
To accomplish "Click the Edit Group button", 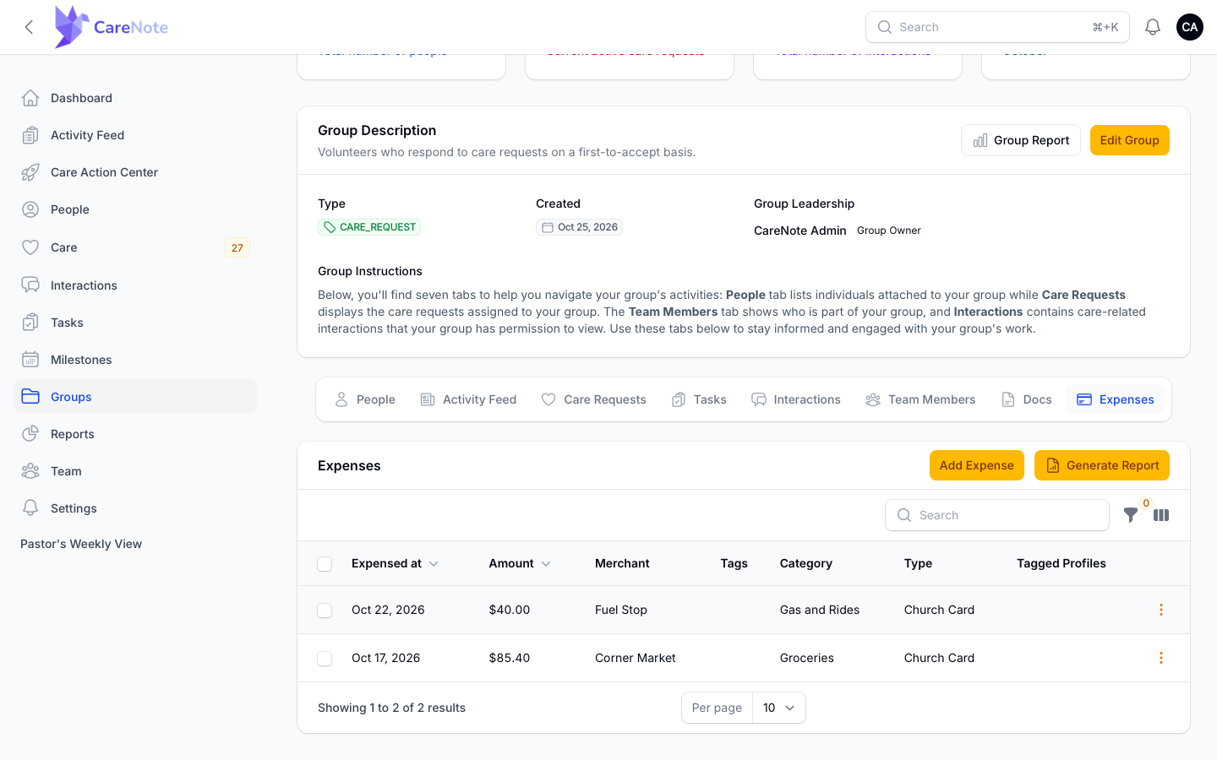I will 1130,140.
